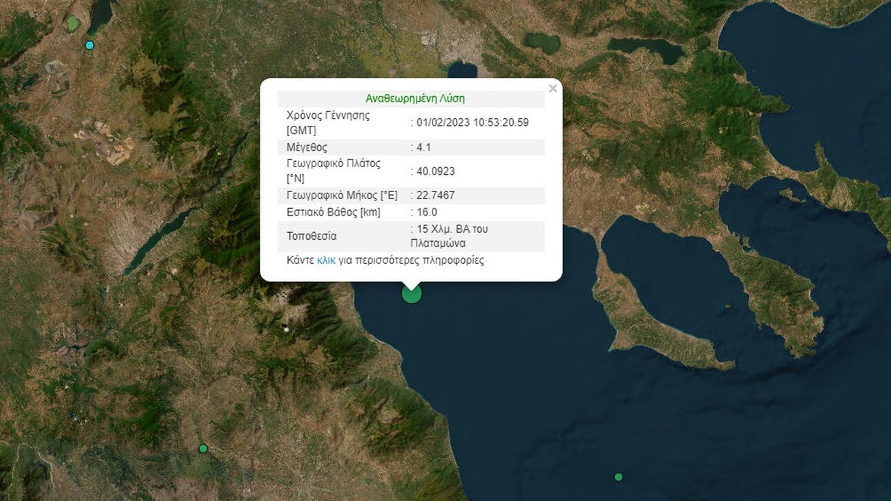Click the 'Γεωγραφικό Πλάτος [°N]' label
This screenshot has width=891, height=501.
(x=334, y=171)
